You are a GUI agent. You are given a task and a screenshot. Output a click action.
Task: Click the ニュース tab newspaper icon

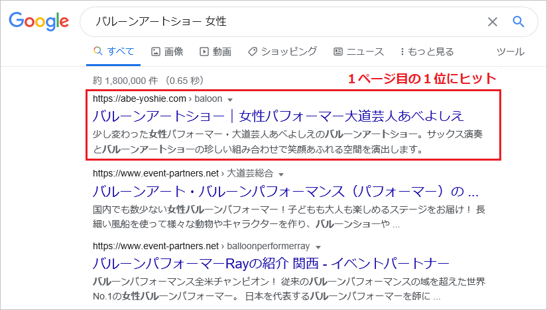tap(338, 52)
